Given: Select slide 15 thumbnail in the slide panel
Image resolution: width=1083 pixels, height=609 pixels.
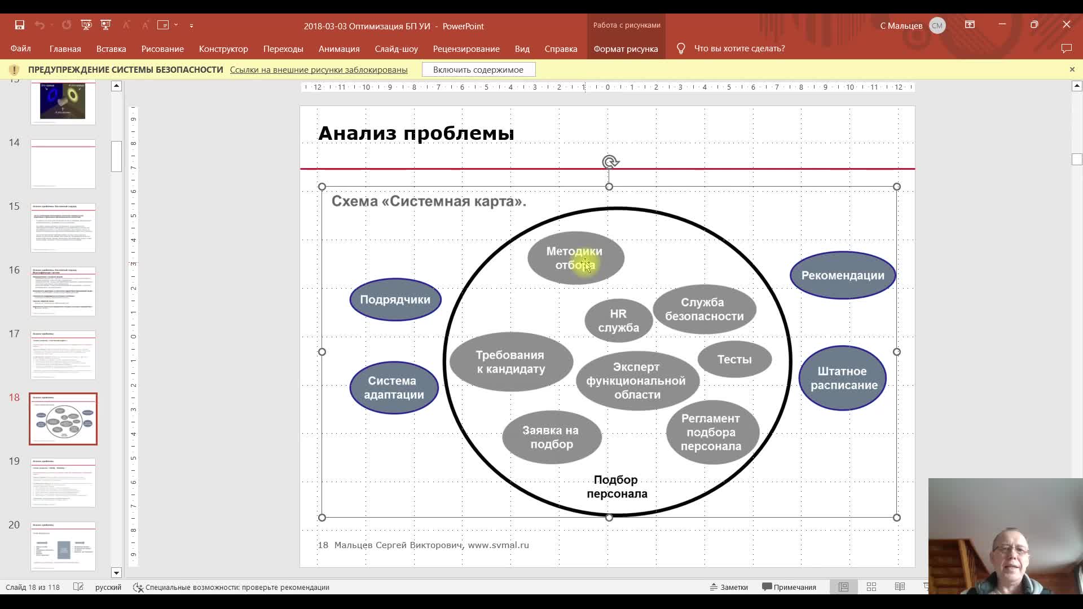Looking at the screenshot, I should [63, 228].
